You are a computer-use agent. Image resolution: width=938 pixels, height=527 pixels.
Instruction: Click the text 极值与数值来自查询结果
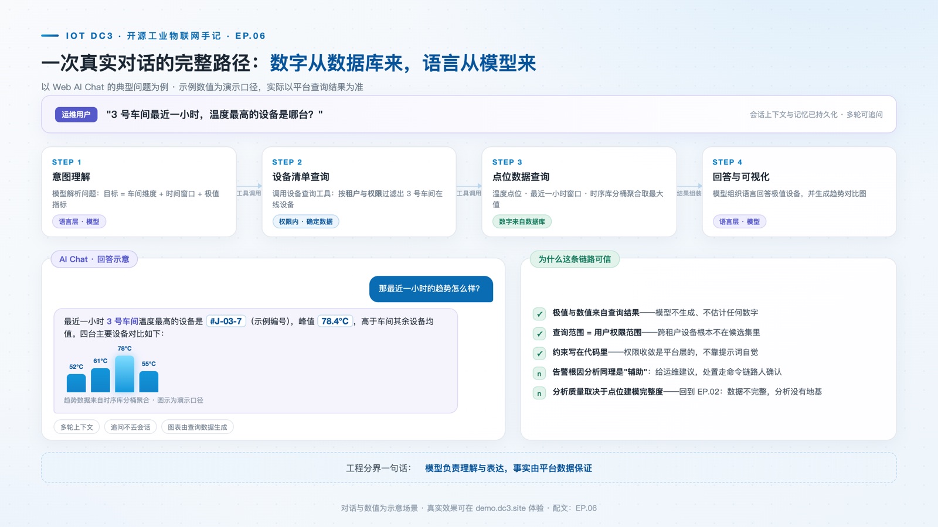(x=596, y=313)
